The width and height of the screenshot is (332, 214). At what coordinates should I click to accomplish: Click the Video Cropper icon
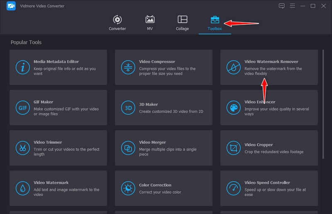[233, 148]
